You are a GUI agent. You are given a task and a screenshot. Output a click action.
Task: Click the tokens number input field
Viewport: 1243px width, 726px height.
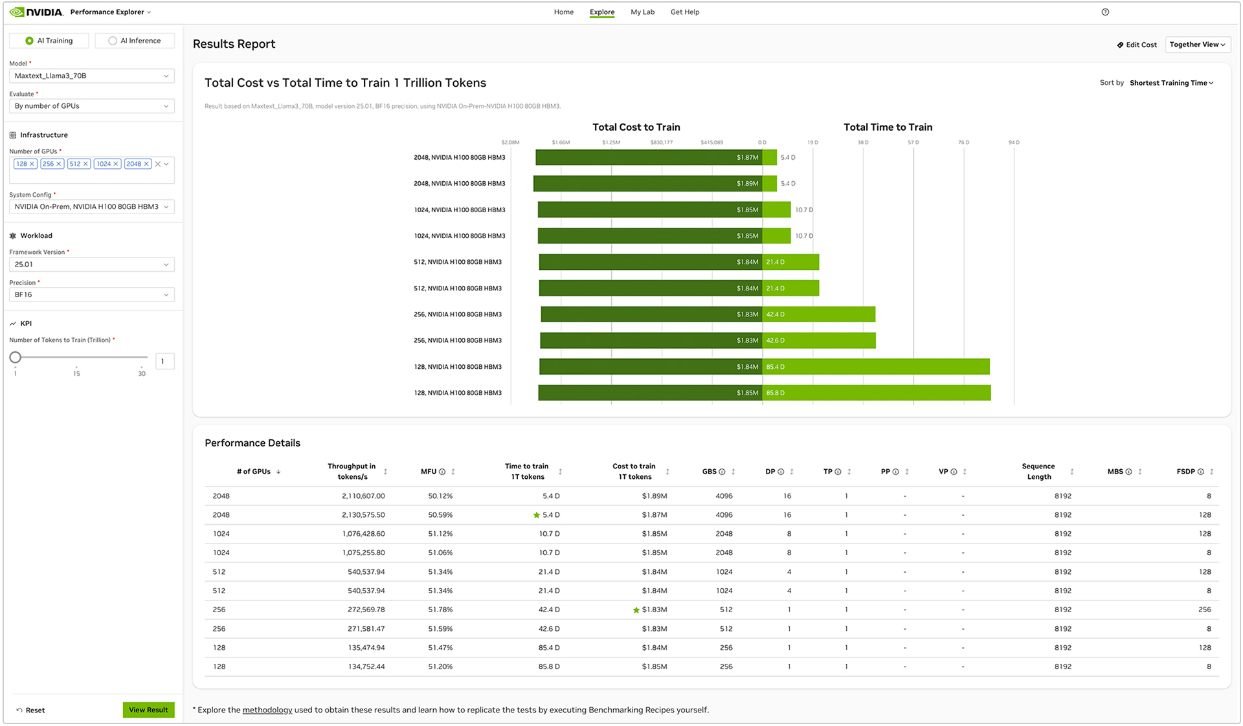165,361
